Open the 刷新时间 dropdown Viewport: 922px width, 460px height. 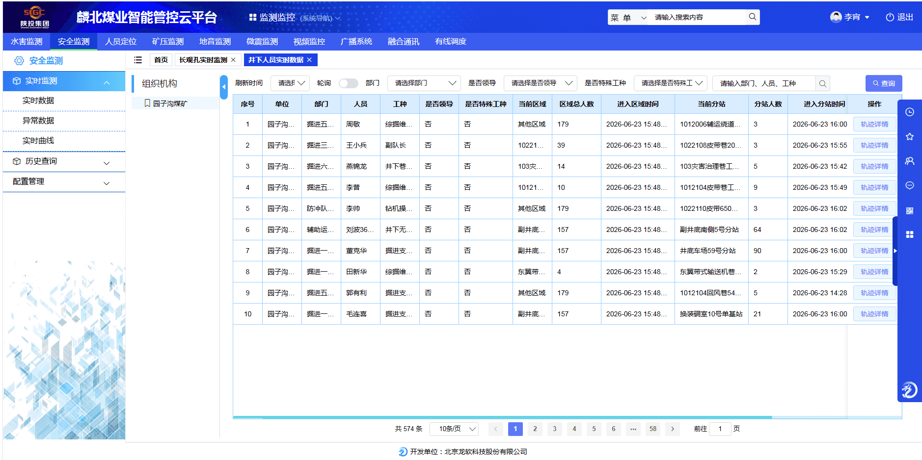290,83
